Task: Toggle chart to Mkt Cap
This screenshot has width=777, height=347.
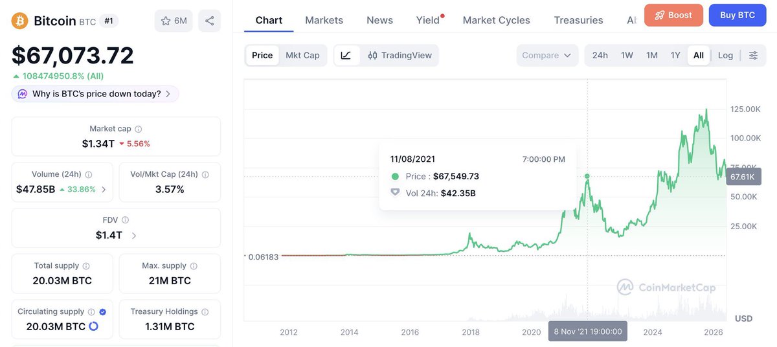Action: tap(302, 56)
